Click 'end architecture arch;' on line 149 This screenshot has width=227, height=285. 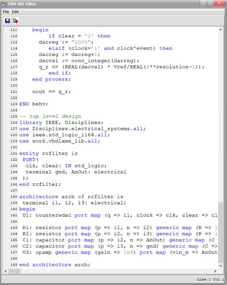point(55,264)
